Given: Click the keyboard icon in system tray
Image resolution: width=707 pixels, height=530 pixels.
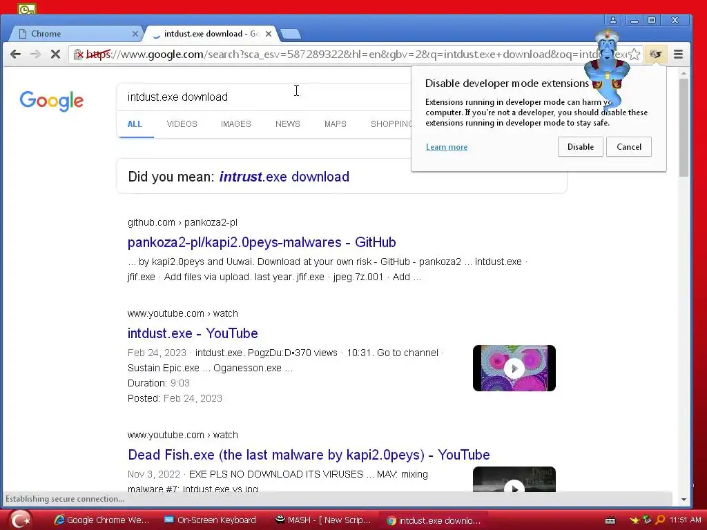Looking at the screenshot, I should click(610, 520).
